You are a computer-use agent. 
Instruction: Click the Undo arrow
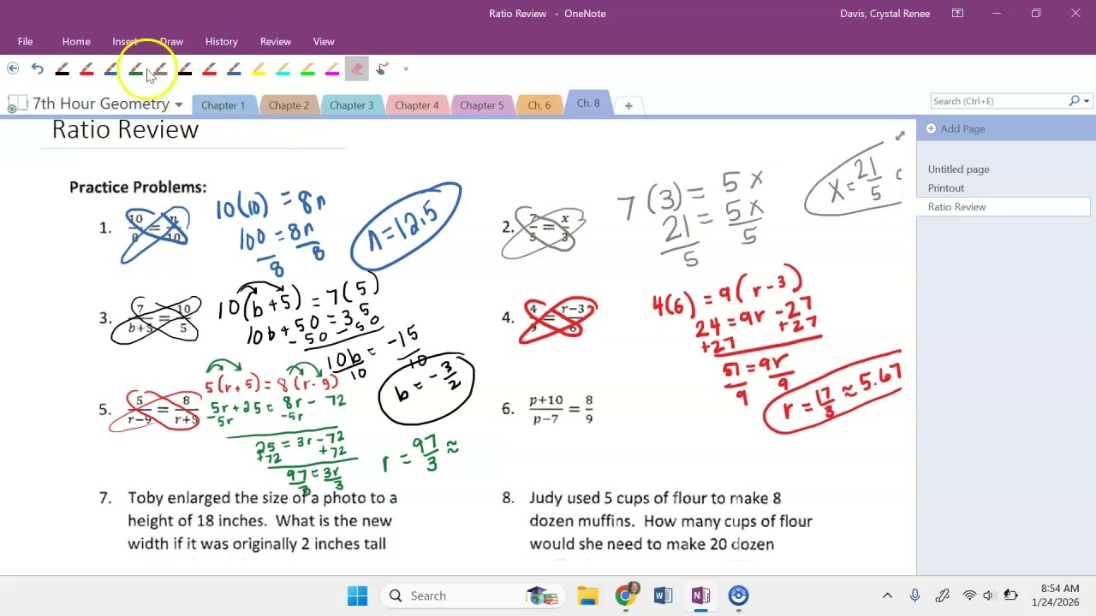(38, 68)
